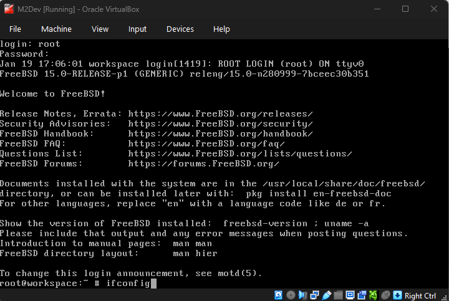Click the keyboard capture arrow indicator
This screenshot has height=301, width=449.
pyautogui.click(x=398, y=295)
